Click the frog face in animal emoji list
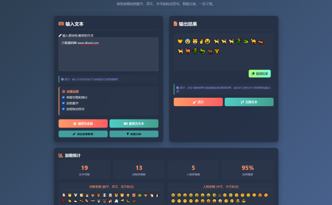 (139, 195)
